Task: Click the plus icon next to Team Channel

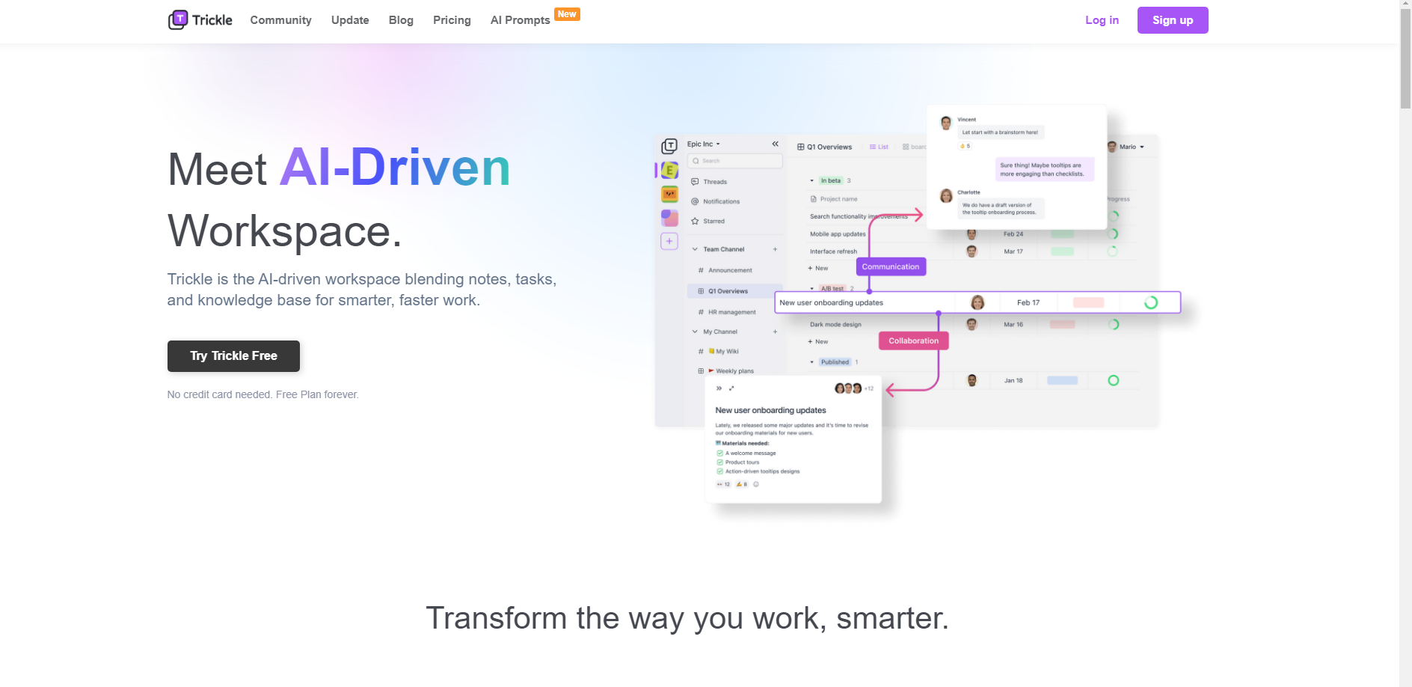Action: click(x=775, y=249)
